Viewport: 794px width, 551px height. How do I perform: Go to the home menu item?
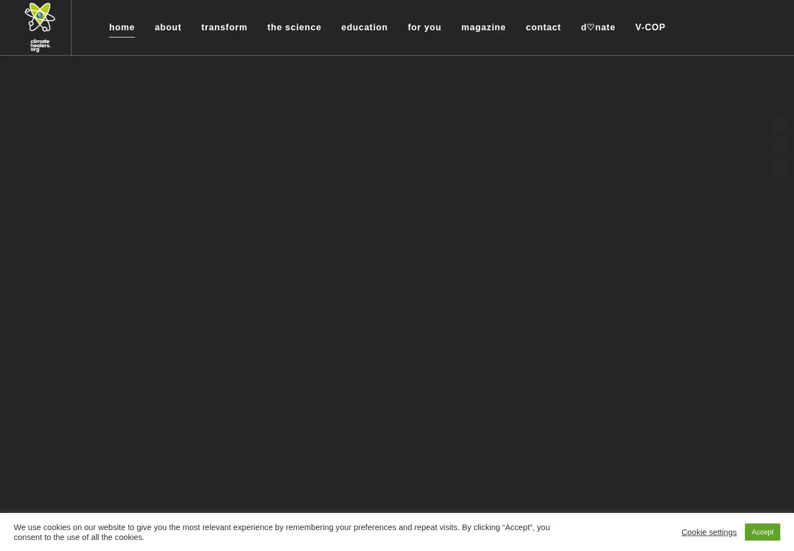coord(122,27)
